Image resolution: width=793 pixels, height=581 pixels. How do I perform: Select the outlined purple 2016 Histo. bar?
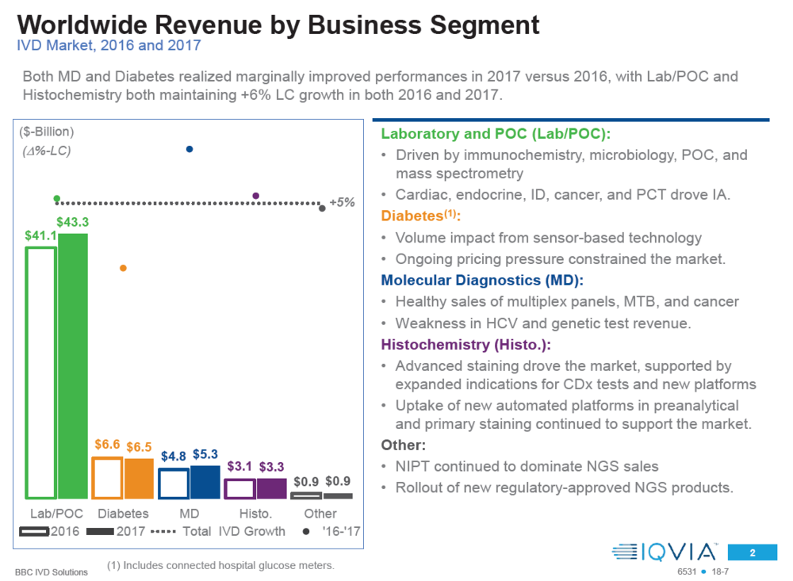click(239, 488)
